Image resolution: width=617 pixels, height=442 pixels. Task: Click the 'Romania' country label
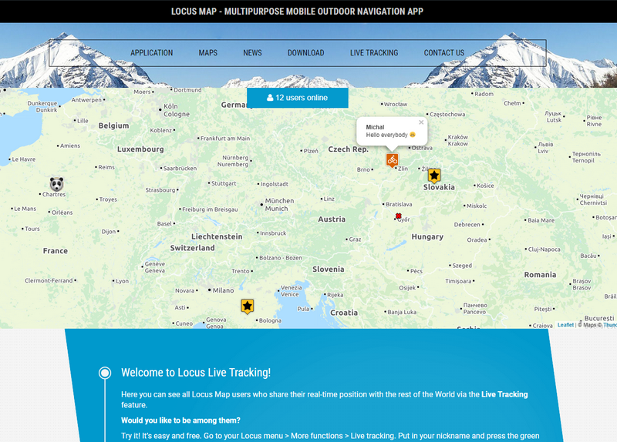coord(540,275)
